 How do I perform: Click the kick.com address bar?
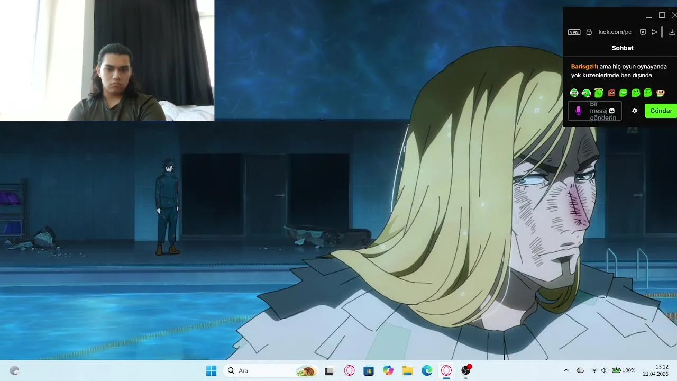click(615, 32)
